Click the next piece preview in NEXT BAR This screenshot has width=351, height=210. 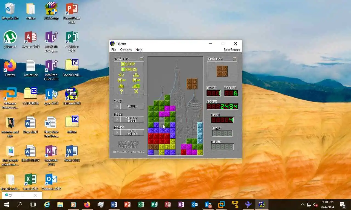[222, 71]
